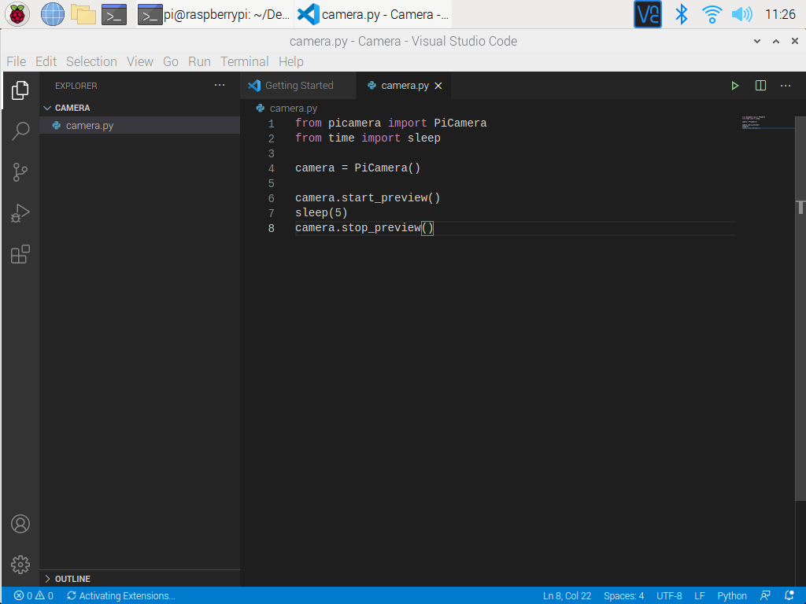Switch to the Getting Started tab
This screenshot has width=806, height=604.
coord(298,86)
